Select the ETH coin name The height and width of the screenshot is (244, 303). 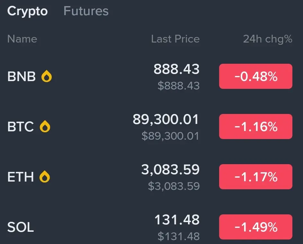click(20, 177)
